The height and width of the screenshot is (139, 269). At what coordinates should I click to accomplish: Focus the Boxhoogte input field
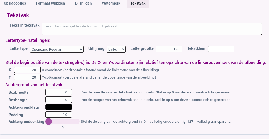(59, 100)
